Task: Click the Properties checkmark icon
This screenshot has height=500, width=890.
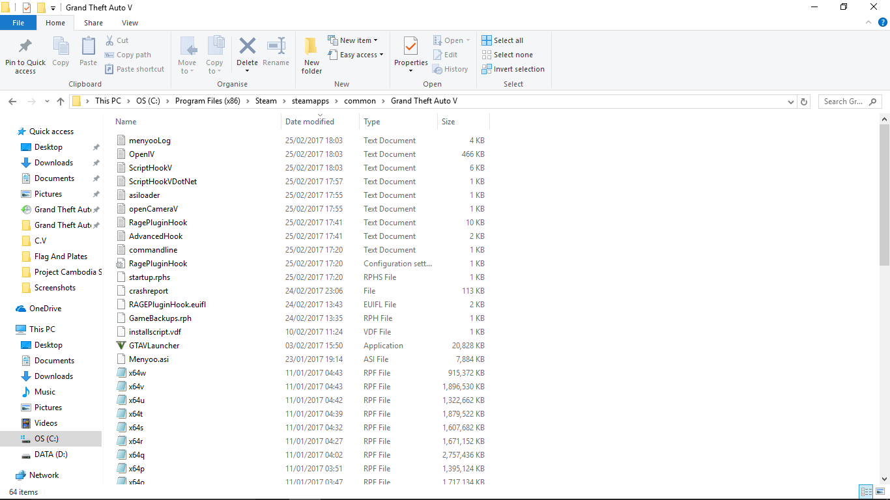Action: [410, 46]
